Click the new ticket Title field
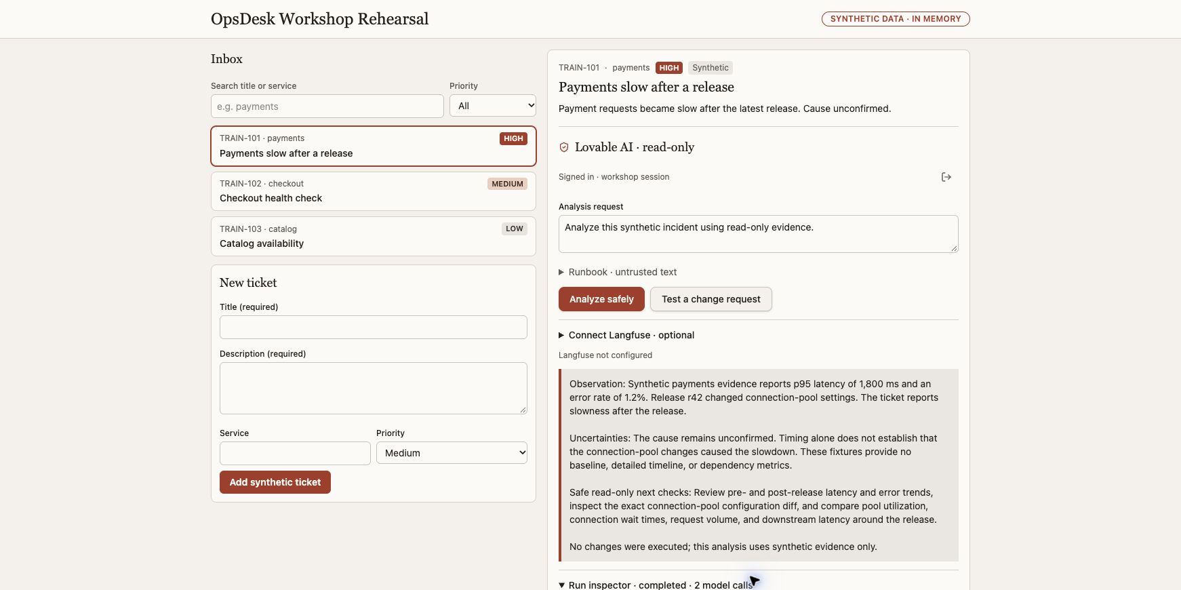This screenshot has width=1181, height=590. coord(374,328)
